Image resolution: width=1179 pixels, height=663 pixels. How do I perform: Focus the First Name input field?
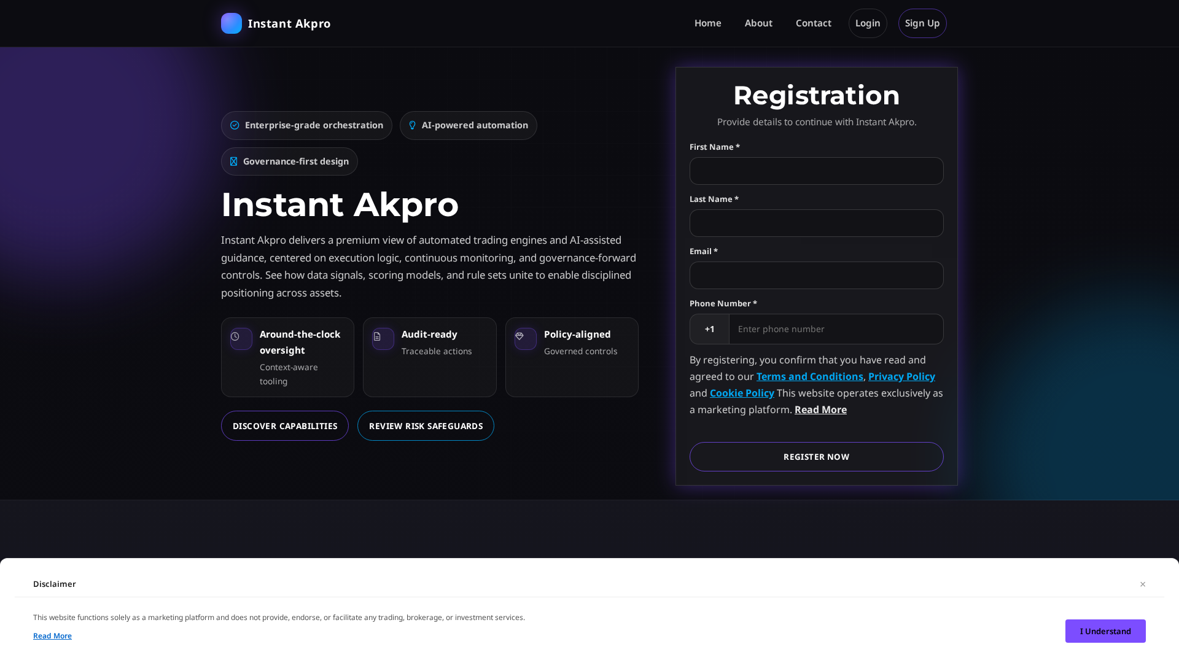pos(817,171)
